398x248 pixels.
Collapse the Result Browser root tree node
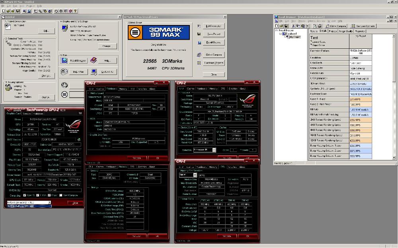[x=277, y=31]
